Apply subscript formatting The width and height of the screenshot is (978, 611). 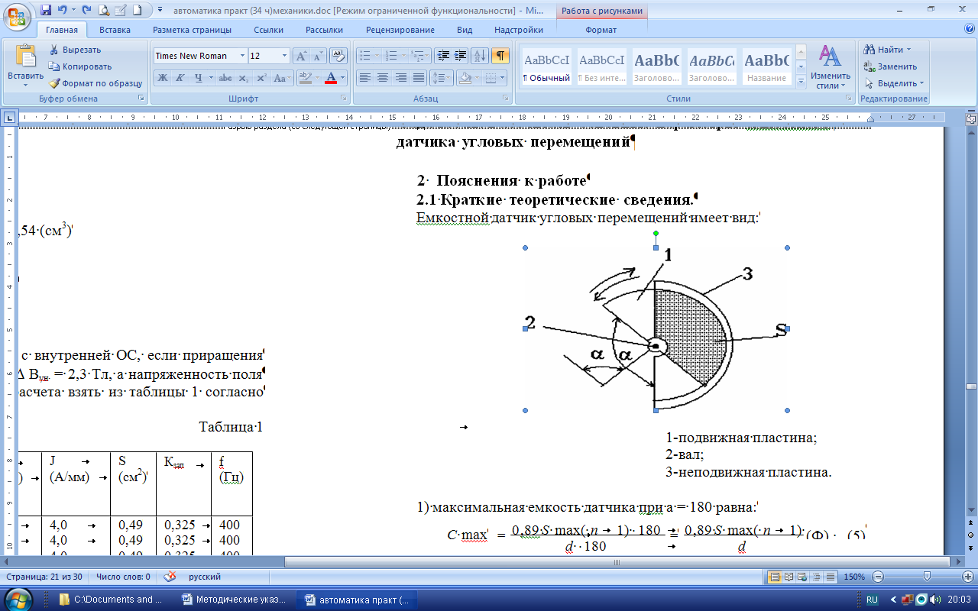point(243,78)
